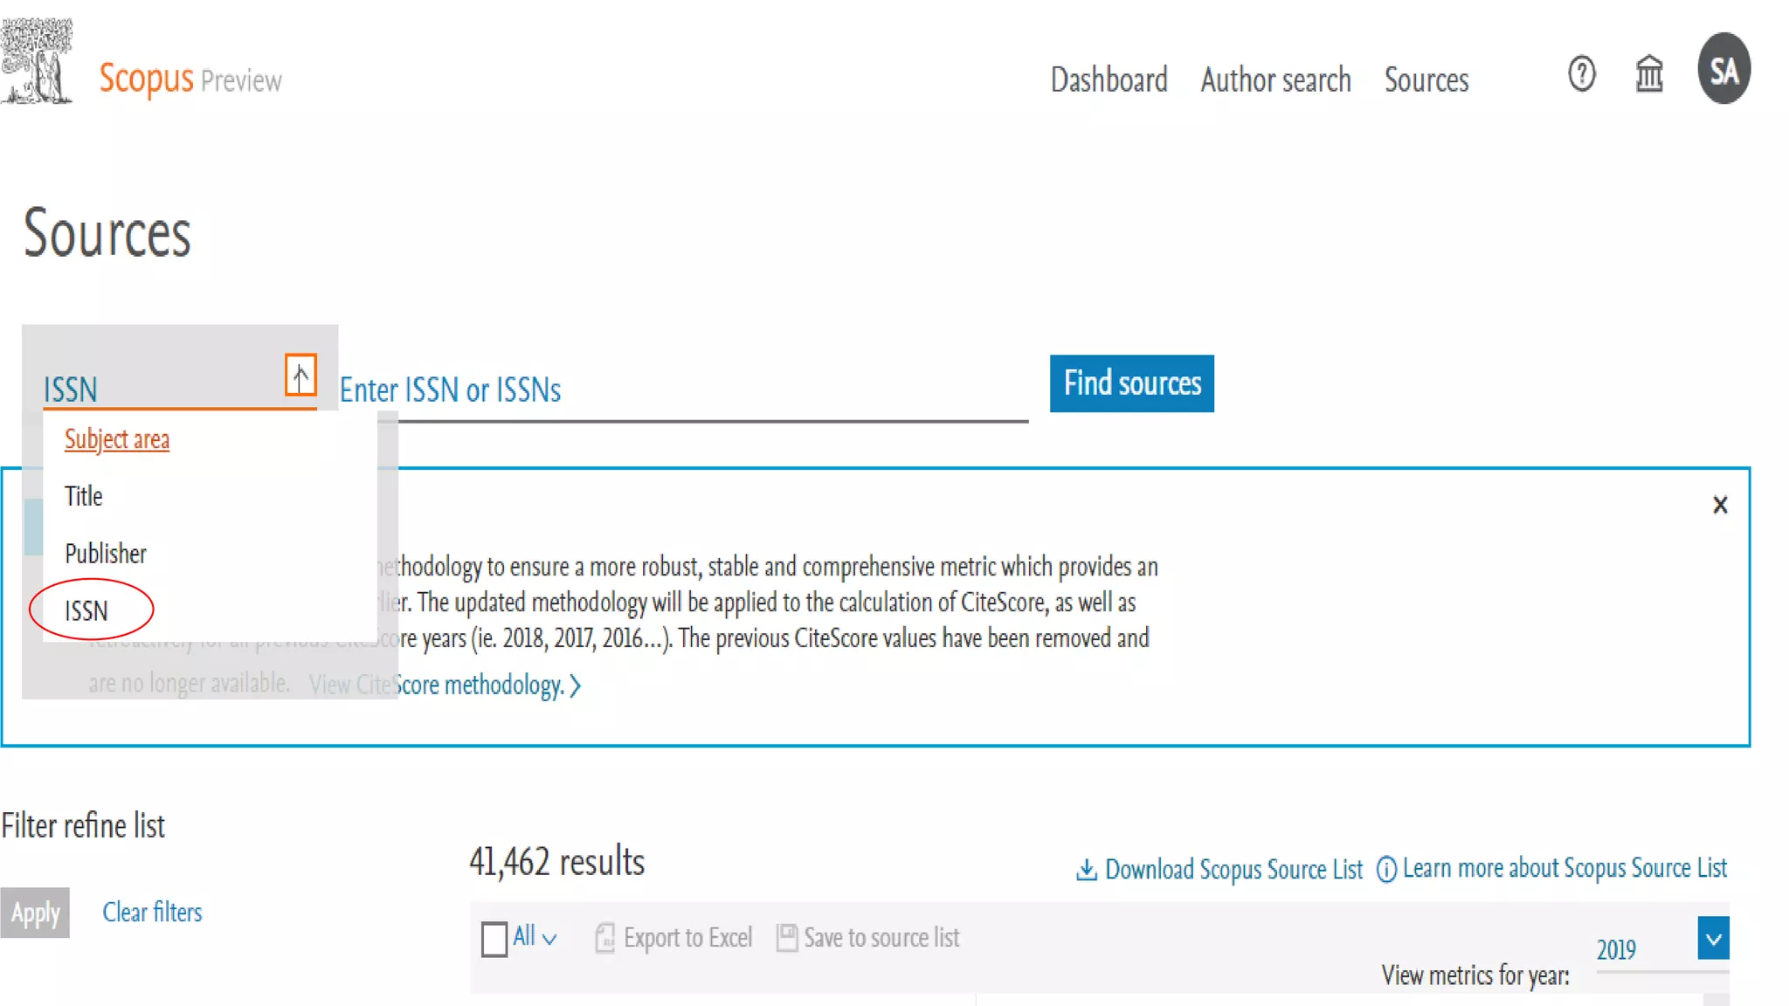Image resolution: width=1789 pixels, height=1006 pixels.
Task: Tick the All select checkbox
Action: pyautogui.click(x=494, y=939)
